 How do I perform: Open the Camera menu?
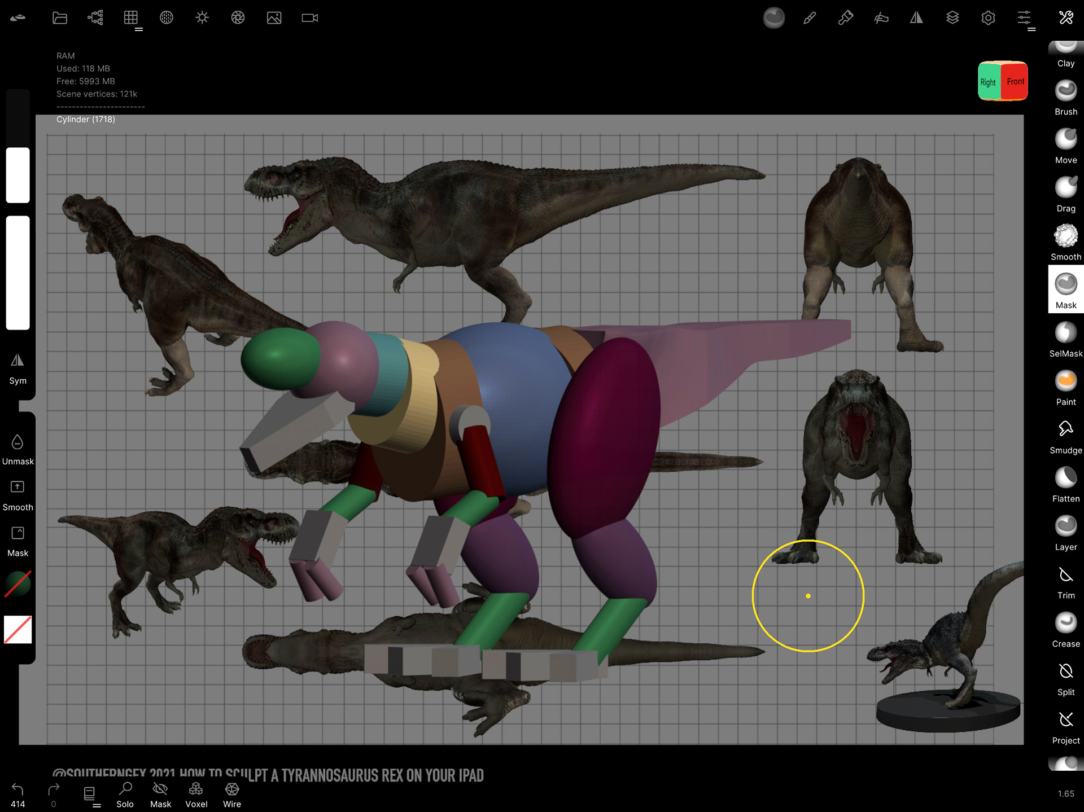click(310, 18)
